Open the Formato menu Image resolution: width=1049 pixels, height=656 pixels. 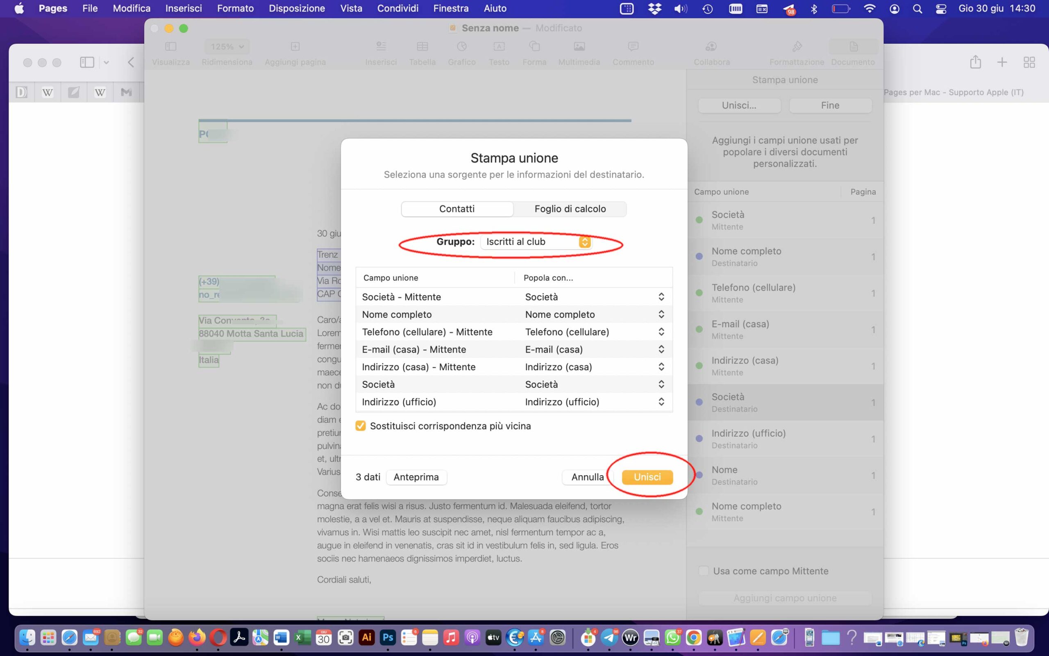pos(235,8)
